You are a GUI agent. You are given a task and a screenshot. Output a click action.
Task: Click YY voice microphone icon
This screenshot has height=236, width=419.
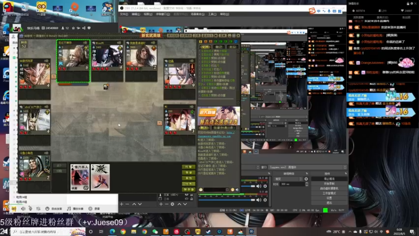point(30,208)
